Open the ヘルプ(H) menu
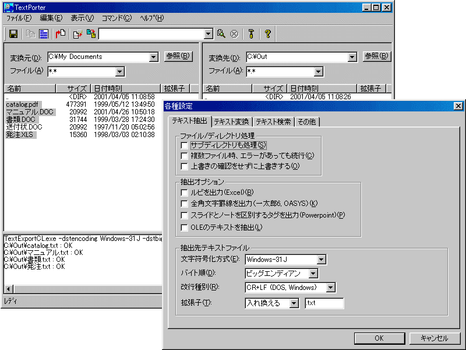This screenshot has width=466, height=350. [152, 18]
